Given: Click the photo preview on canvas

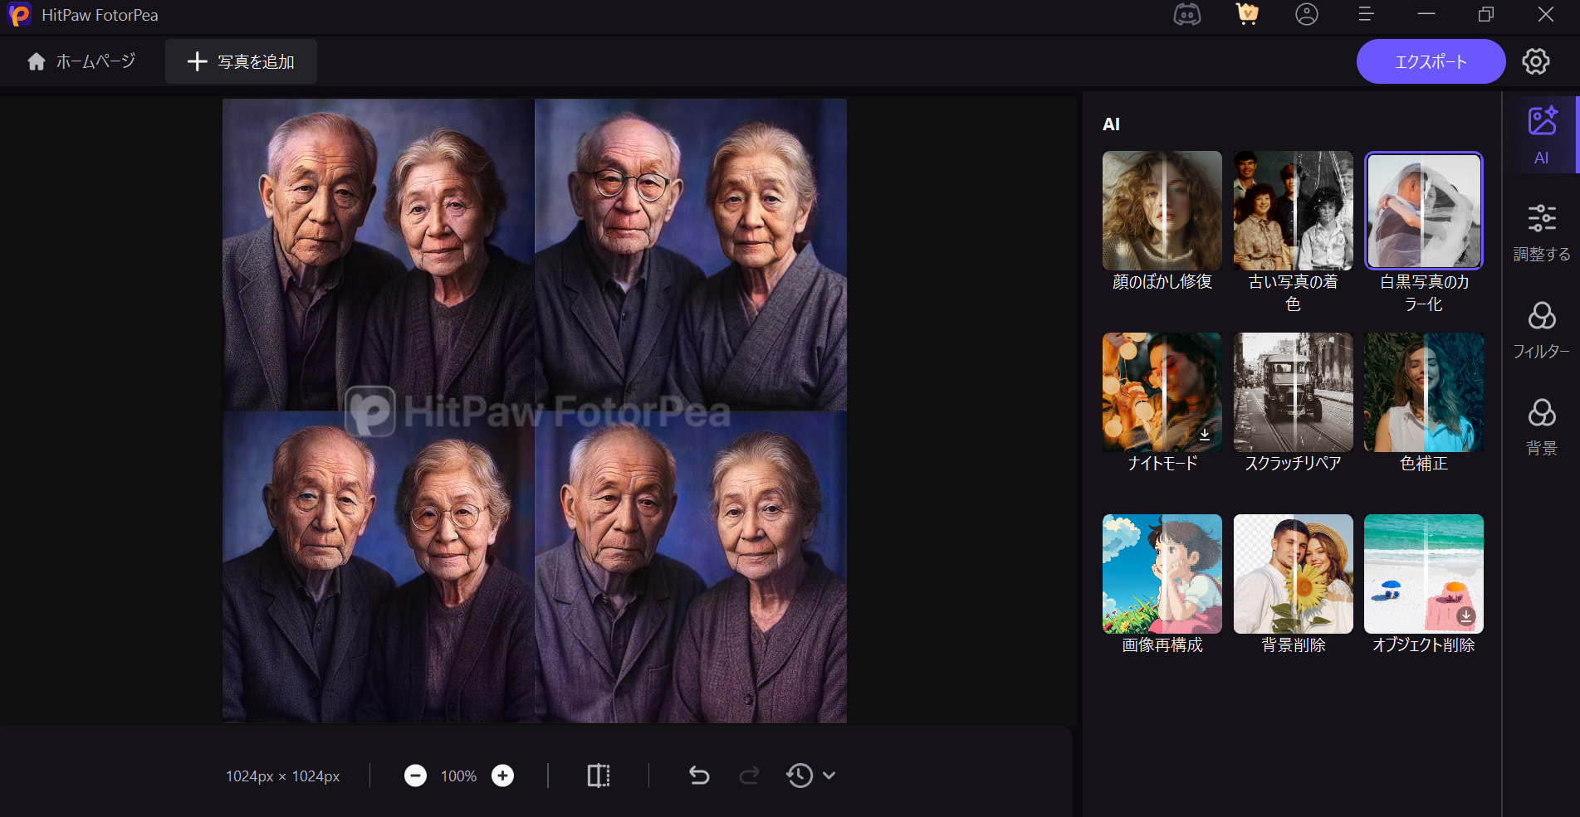Looking at the screenshot, I should coord(535,411).
